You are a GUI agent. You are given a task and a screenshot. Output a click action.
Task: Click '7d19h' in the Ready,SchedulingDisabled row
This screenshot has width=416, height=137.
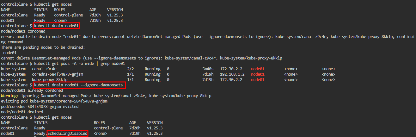[135, 134]
